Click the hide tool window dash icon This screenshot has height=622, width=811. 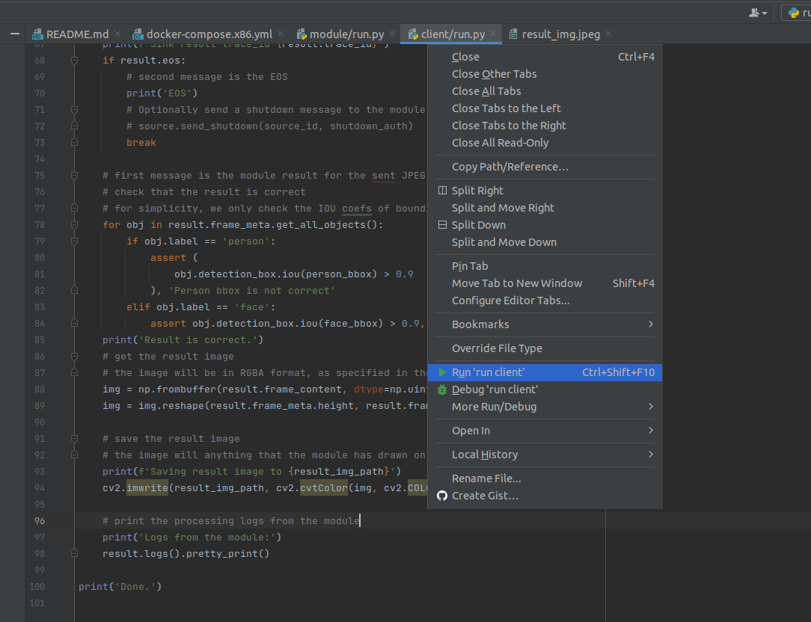[14, 34]
